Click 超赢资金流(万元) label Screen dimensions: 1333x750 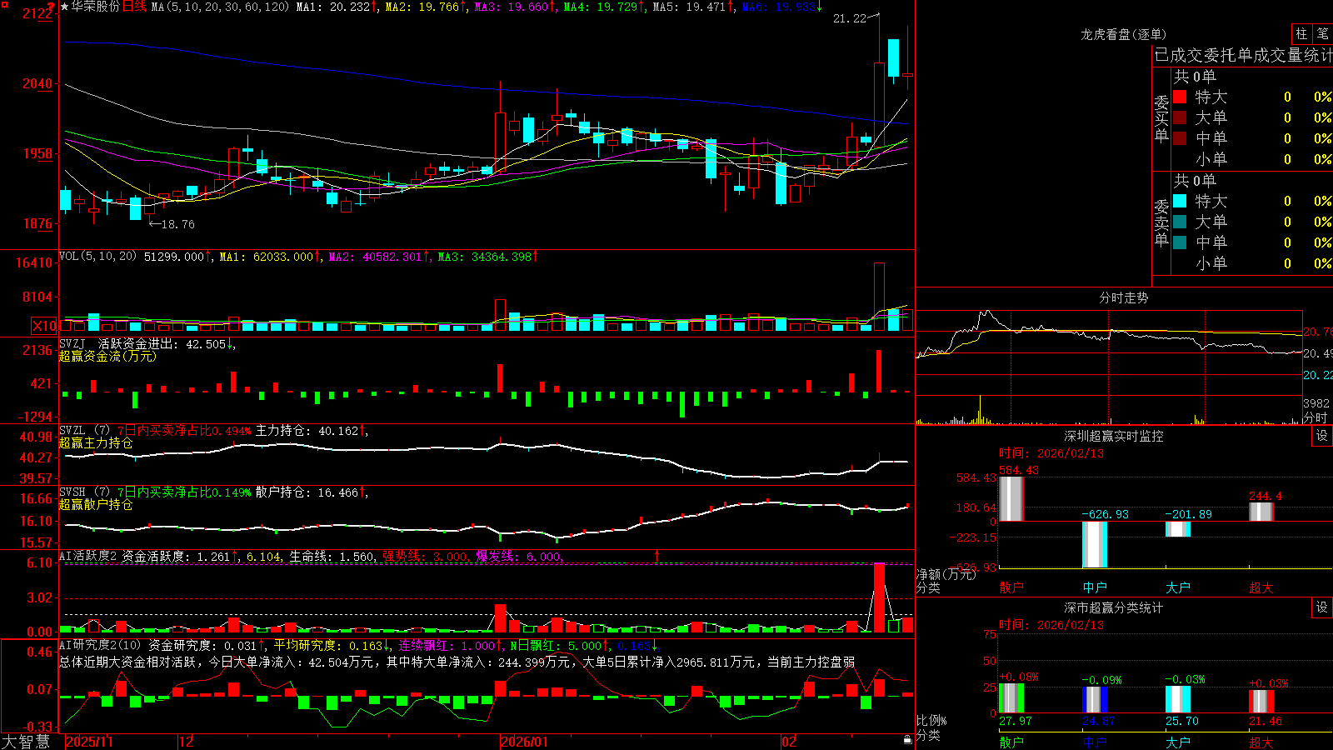click(x=107, y=356)
